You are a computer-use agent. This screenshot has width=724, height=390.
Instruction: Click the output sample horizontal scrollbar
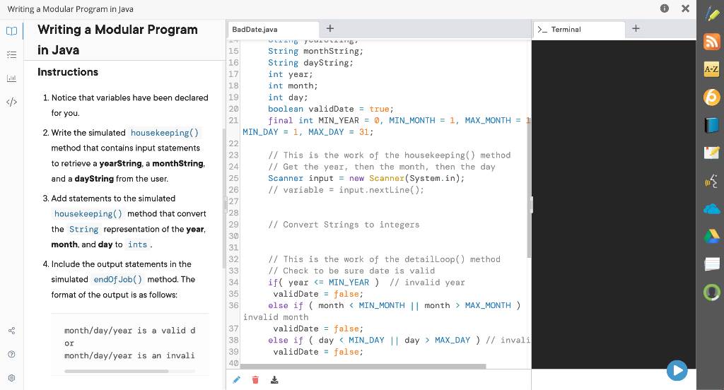tap(117, 371)
